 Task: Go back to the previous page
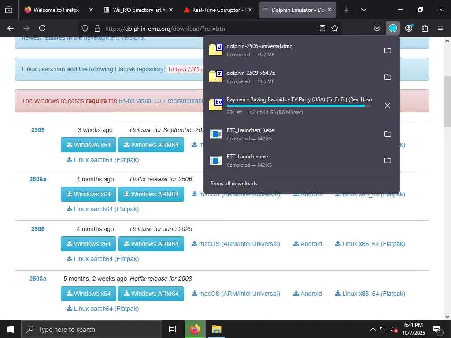click(11, 28)
